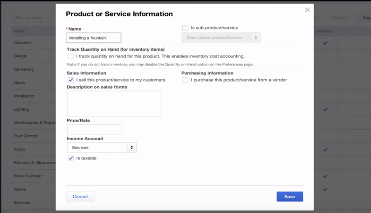Click the Cancel button

coord(80,196)
